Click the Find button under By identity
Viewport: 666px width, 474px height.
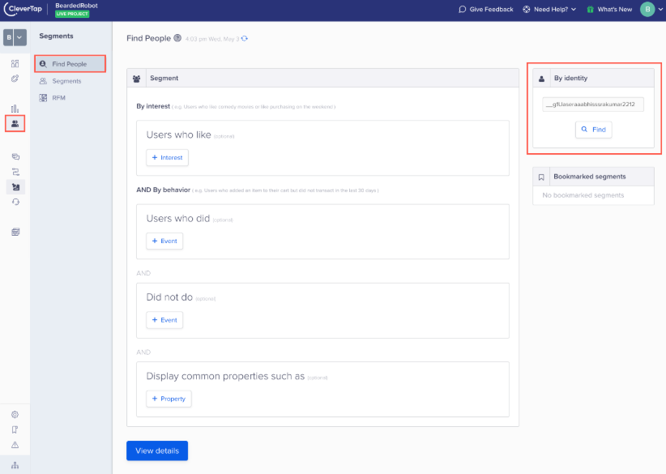pos(593,130)
